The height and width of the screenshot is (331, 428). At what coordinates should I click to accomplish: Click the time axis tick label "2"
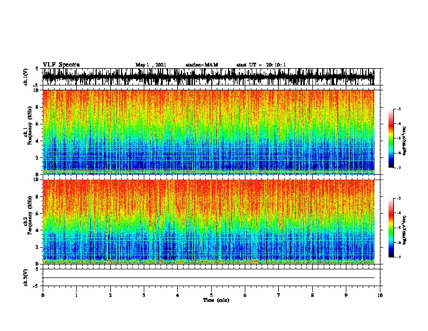click(110, 295)
